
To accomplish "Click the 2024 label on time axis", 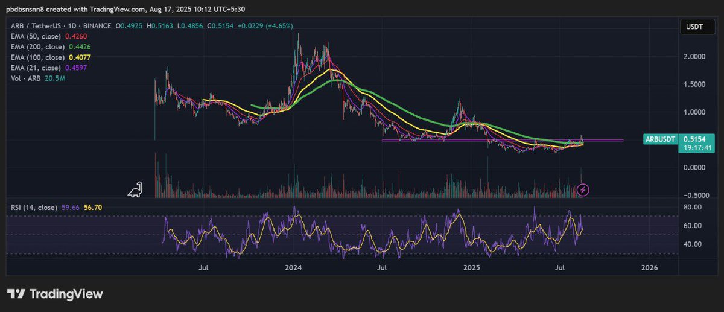I will (x=293, y=267).
